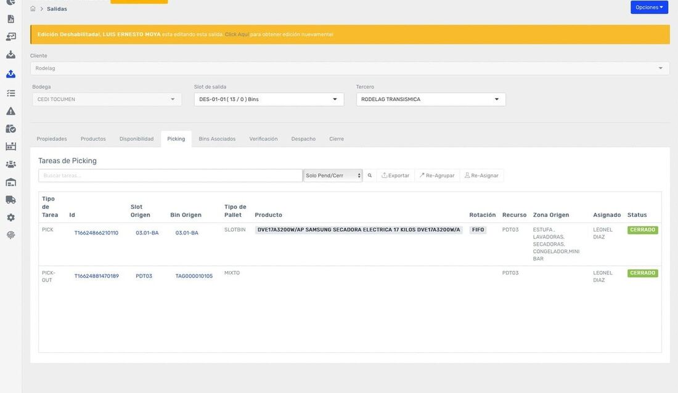
Task: Click the Producto column header
Action: click(x=268, y=215)
